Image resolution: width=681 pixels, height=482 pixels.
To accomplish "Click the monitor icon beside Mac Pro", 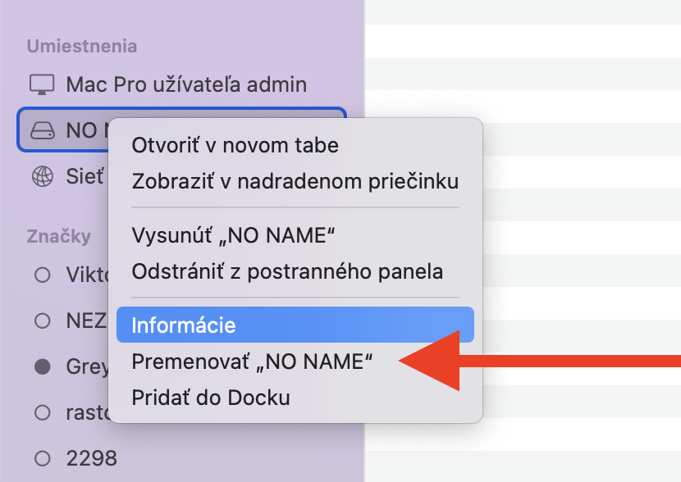I will [41, 84].
